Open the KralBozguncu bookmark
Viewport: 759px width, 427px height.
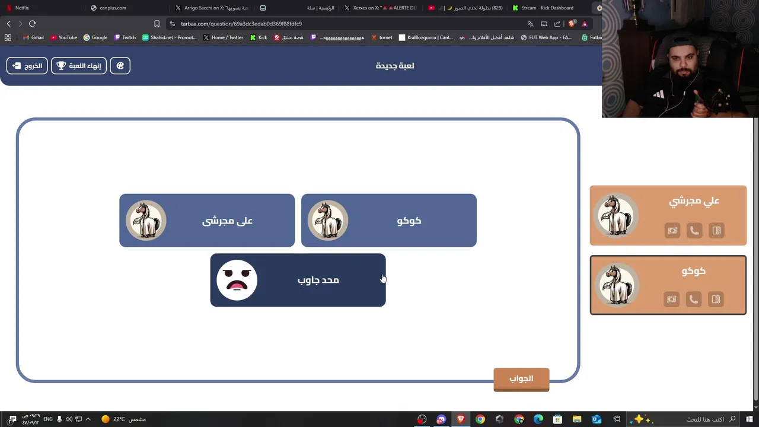(x=426, y=37)
